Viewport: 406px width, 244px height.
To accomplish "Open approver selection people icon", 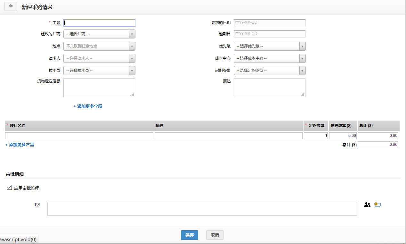I will click(x=367, y=205).
